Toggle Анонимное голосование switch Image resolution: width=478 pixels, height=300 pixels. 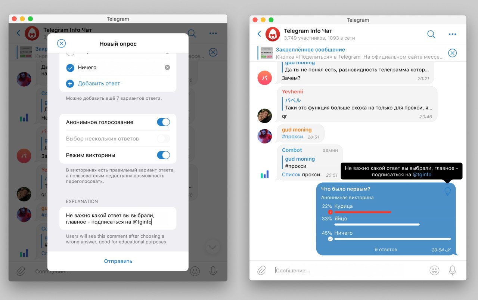click(x=164, y=122)
